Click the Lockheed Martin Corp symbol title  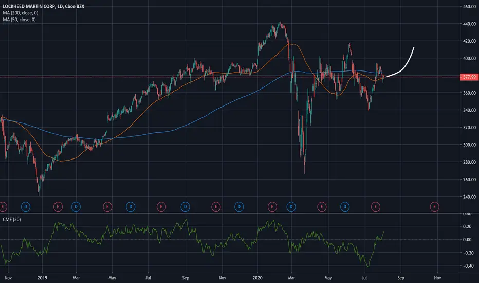point(43,6)
